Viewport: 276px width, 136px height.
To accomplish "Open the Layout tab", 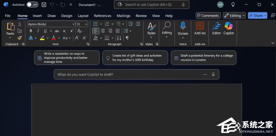I will coord(83,16).
